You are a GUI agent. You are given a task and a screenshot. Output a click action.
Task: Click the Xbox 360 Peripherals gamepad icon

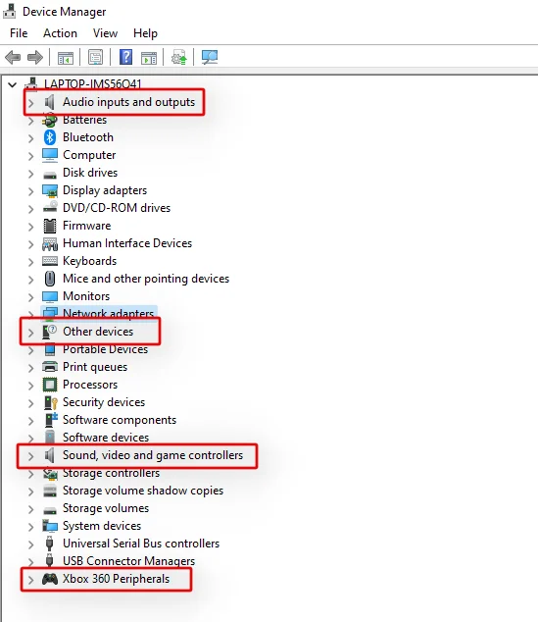[50, 579]
